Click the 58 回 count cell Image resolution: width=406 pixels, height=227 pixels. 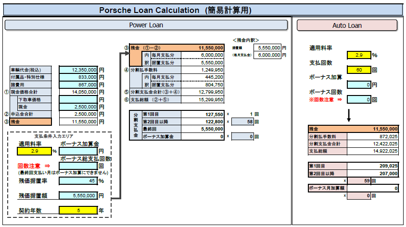pyautogui.click(x=242, y=121)
